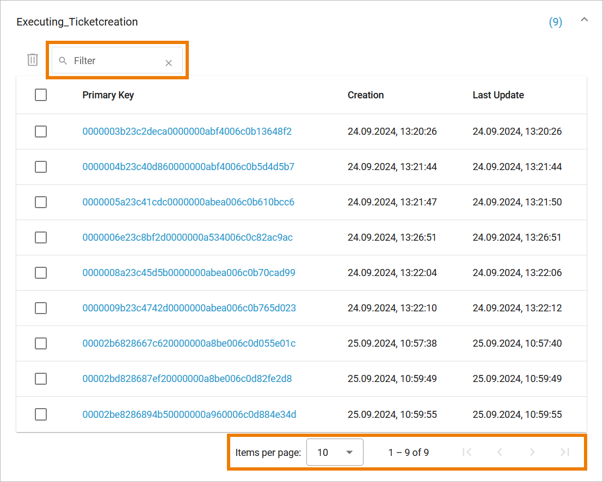Select checkbox for row created 13:26:51

point(41,237)
